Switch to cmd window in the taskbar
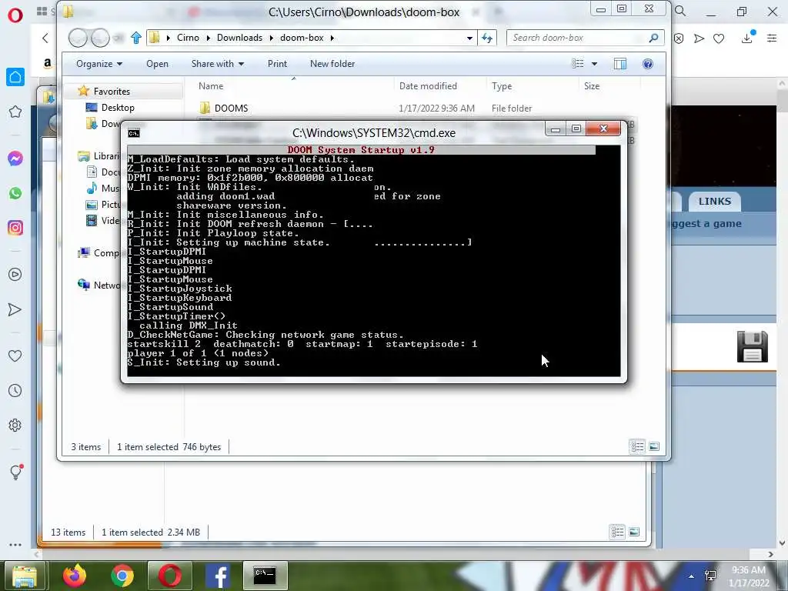 click(x=265, y=576)
